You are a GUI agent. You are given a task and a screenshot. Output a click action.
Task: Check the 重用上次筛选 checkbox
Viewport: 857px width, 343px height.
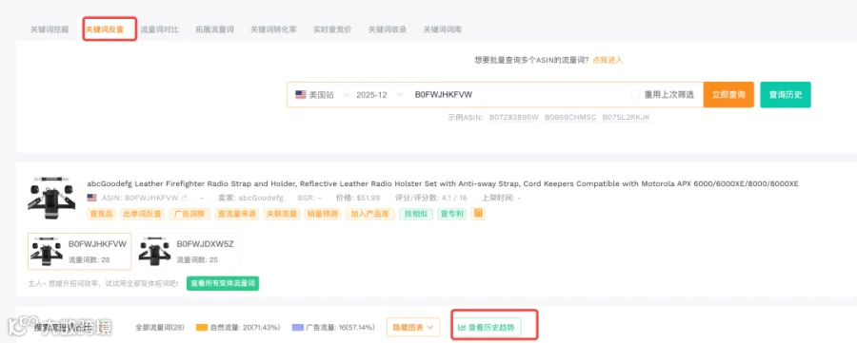click(635, 94)
